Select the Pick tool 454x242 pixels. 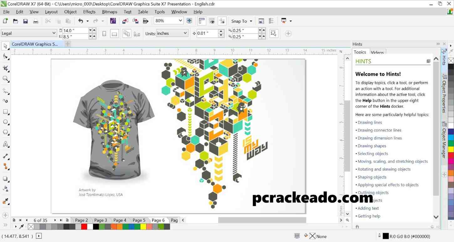pos(5,46)
